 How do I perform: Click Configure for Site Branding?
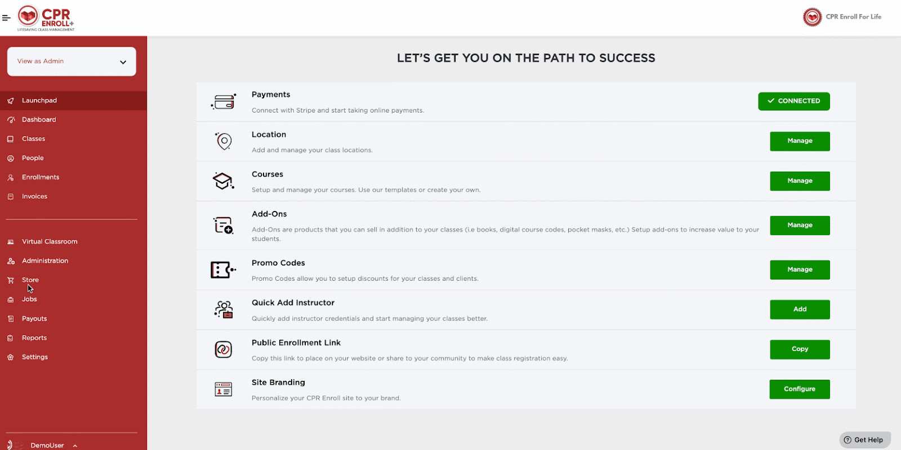pos(800,389)
